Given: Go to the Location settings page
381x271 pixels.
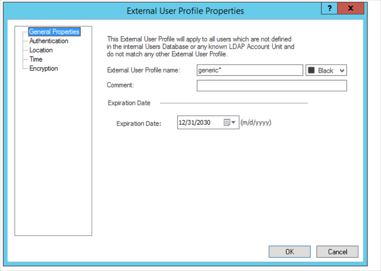Looking at the screenshot, I should [x=41, y=50].
